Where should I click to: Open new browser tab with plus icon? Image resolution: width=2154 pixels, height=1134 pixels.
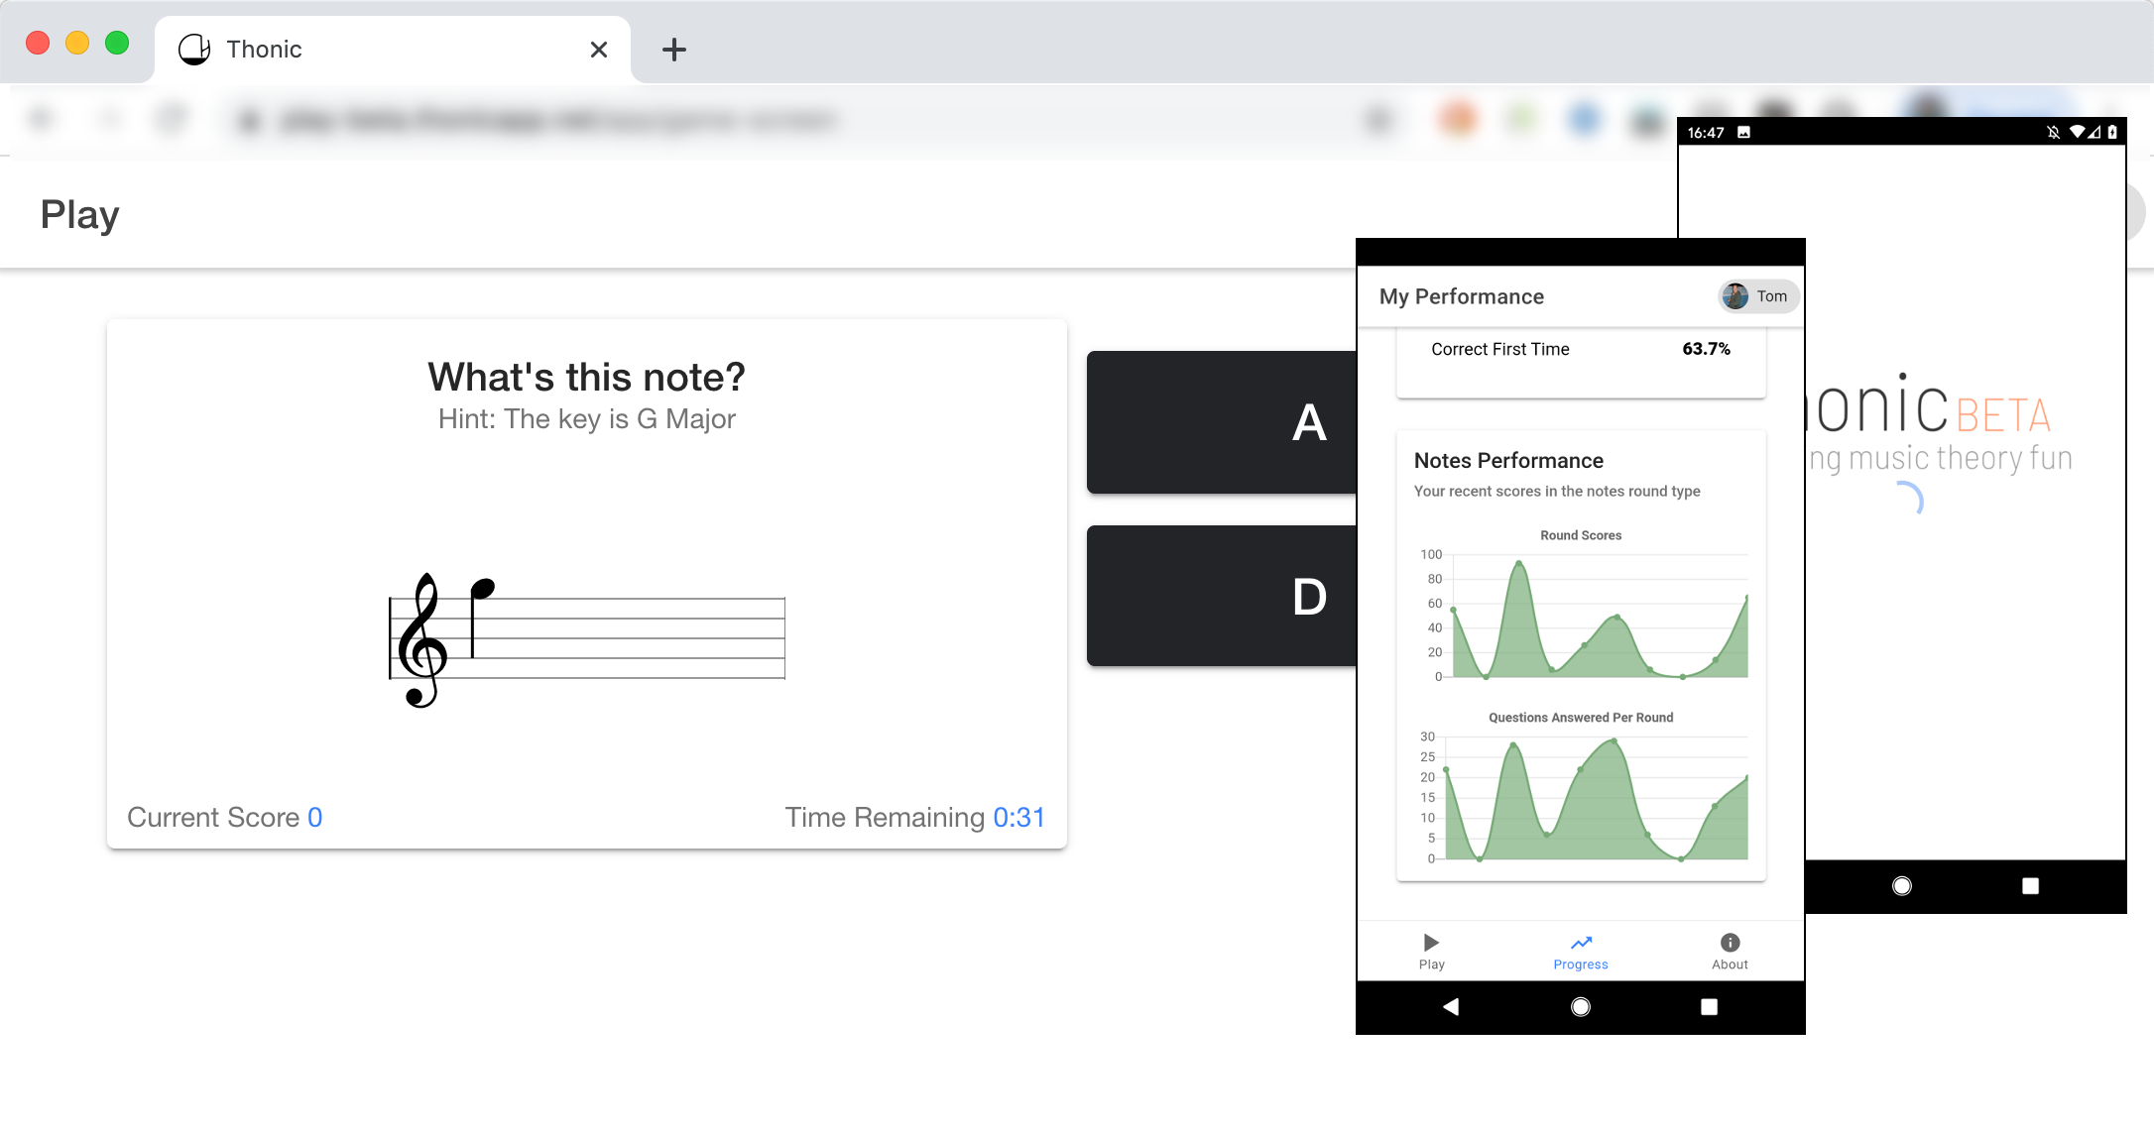coord(674,50)
